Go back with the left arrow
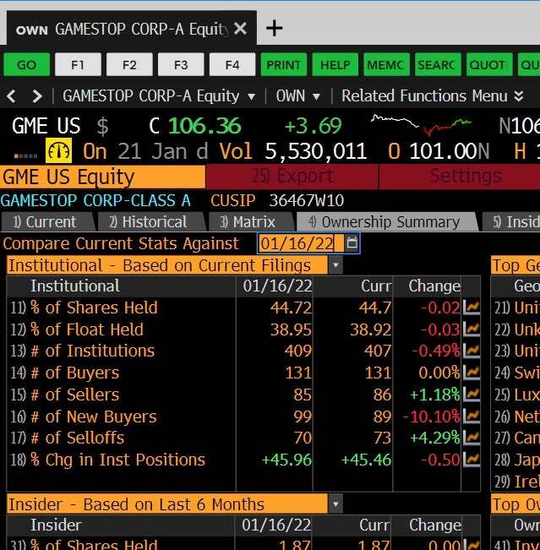Screen dimensions: 540x550 tap(11, 95)
